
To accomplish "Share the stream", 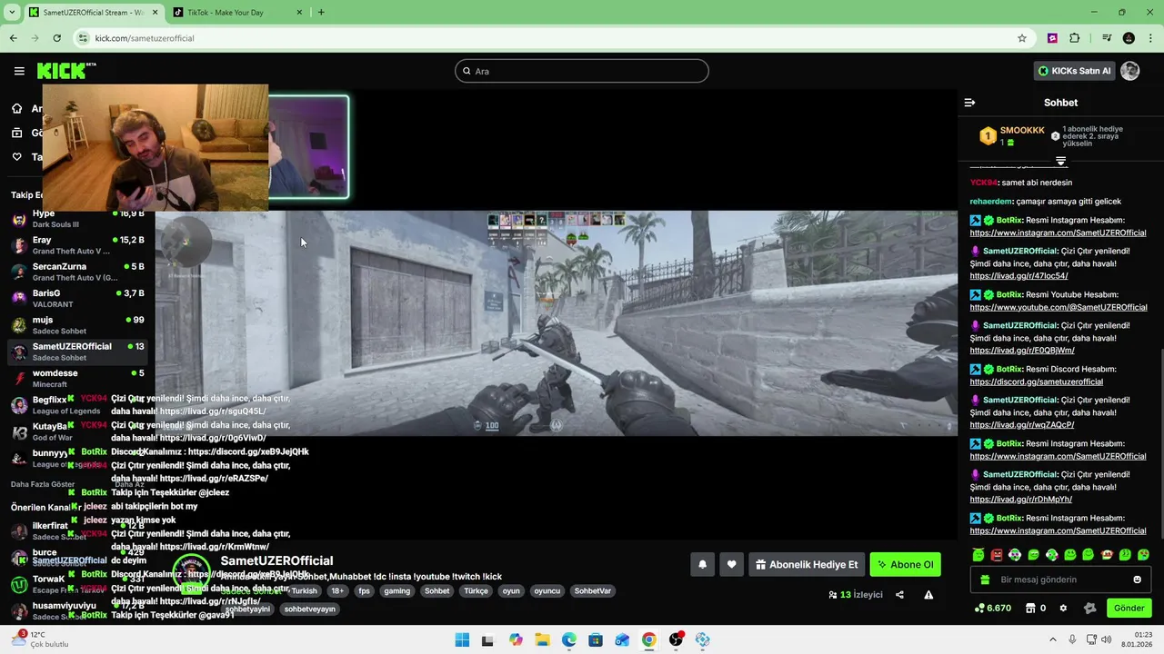I will (899, 595).
